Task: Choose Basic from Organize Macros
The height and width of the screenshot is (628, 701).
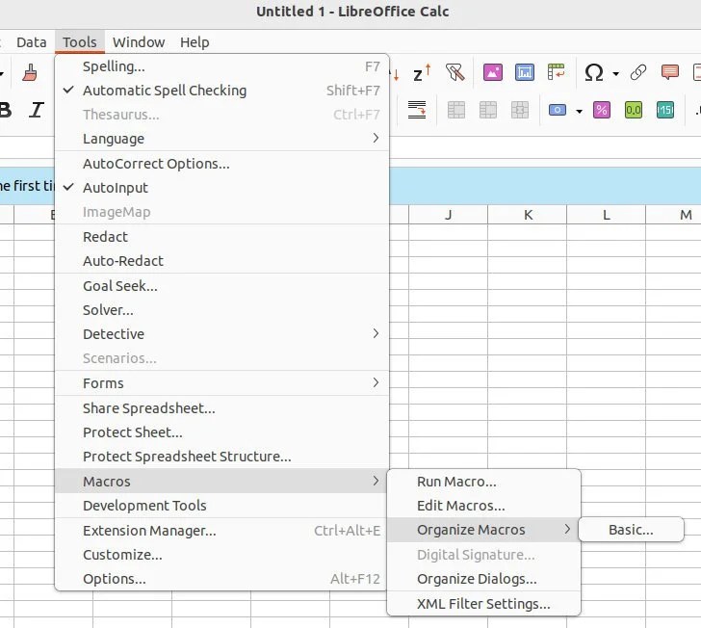Action: tap(631, 530)
